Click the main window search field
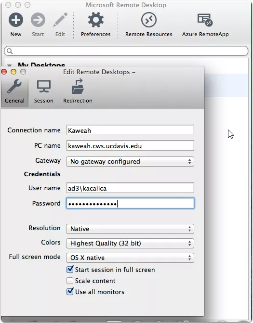253x323 pixels. click(x=126, y=51)
